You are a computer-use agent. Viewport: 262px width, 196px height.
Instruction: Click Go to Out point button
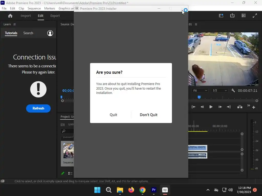[229, 107]
